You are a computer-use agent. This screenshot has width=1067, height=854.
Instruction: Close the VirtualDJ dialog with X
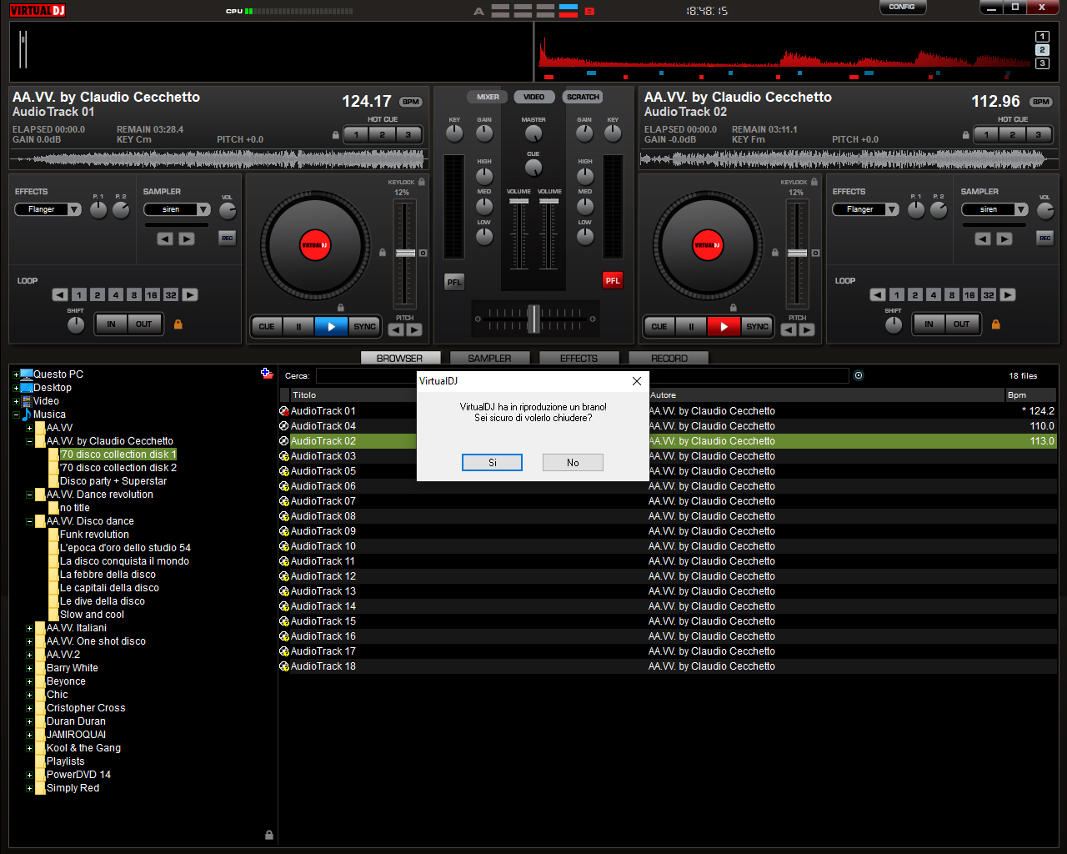click(637, 381)
